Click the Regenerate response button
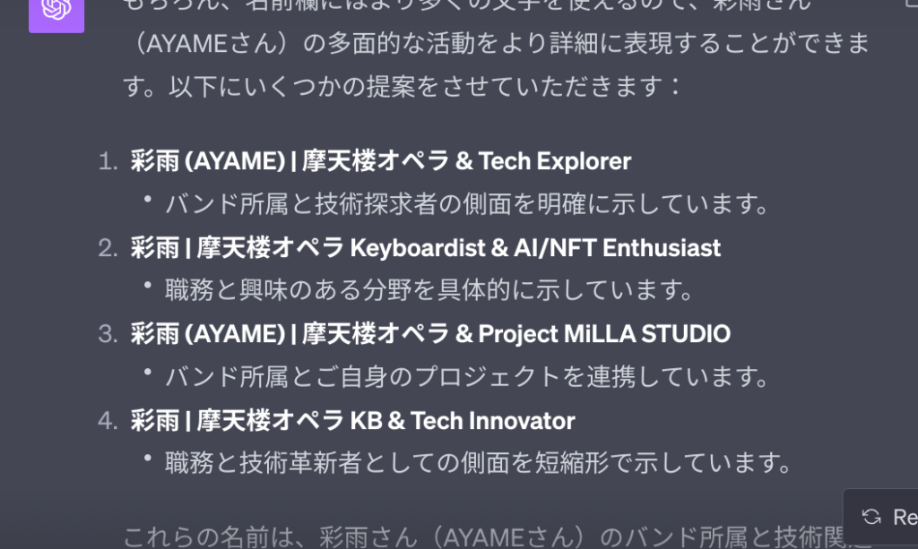This screenshot has height=549, width=918. (x=880, y=517)
